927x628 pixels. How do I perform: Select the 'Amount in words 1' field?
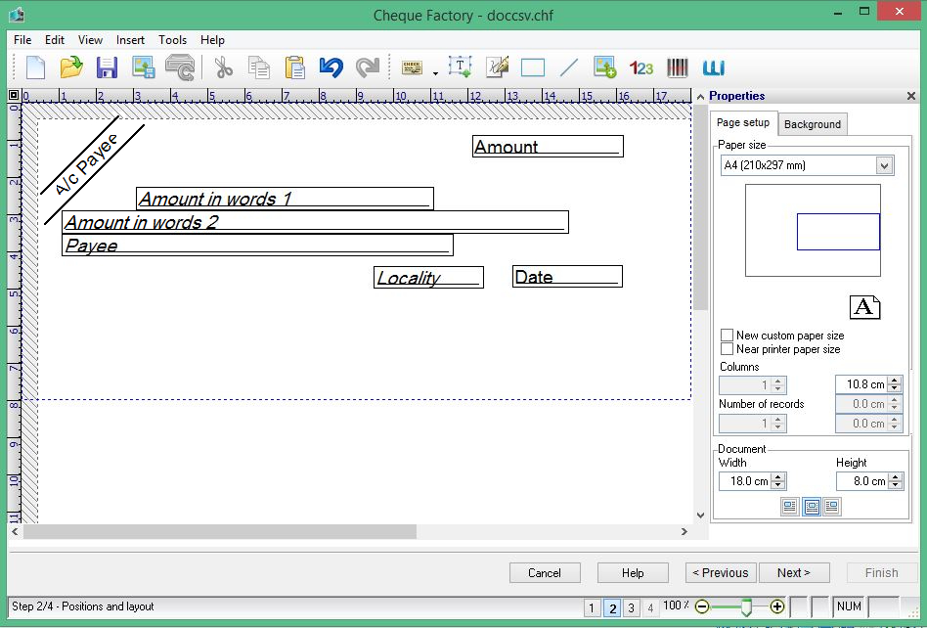click(x=285, y=199)
